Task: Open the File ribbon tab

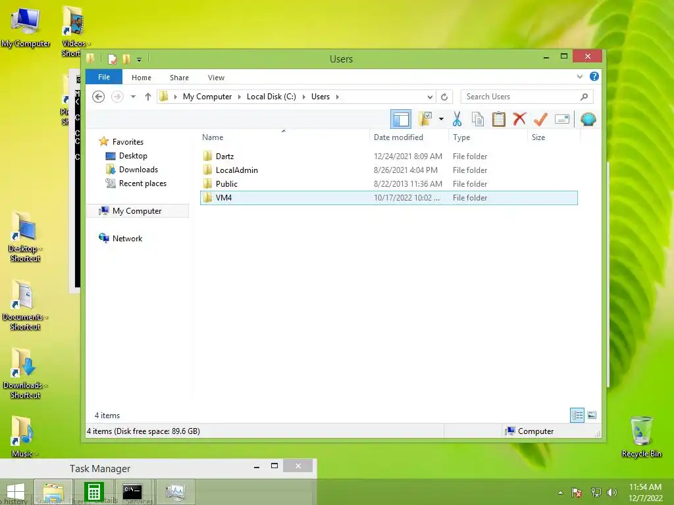Action: 104,77
